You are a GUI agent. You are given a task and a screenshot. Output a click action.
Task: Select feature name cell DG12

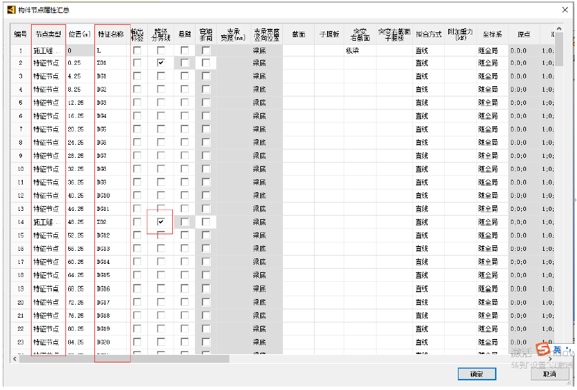pyautogui.click(x=112, y=236)
